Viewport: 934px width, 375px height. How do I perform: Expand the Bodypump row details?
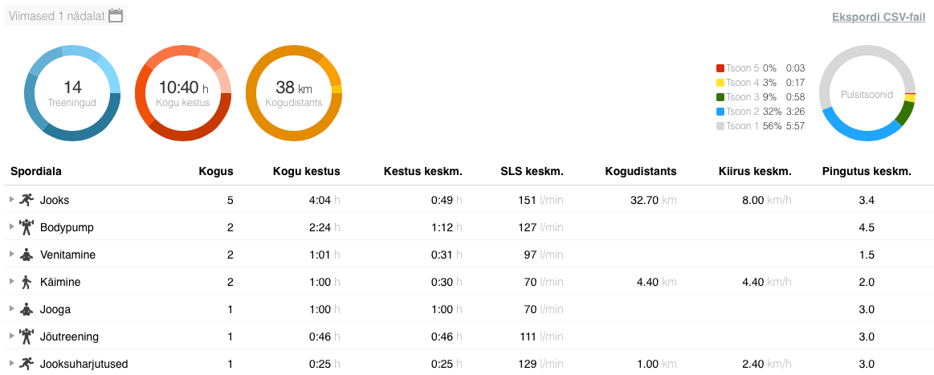(x=11, y=226)
